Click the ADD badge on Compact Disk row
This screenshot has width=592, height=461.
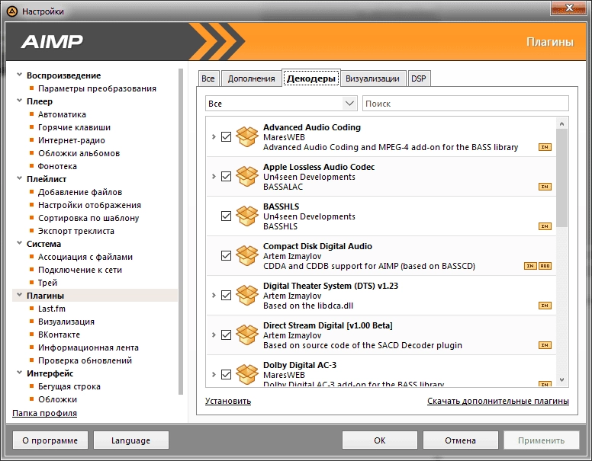(x=545, y=266)
